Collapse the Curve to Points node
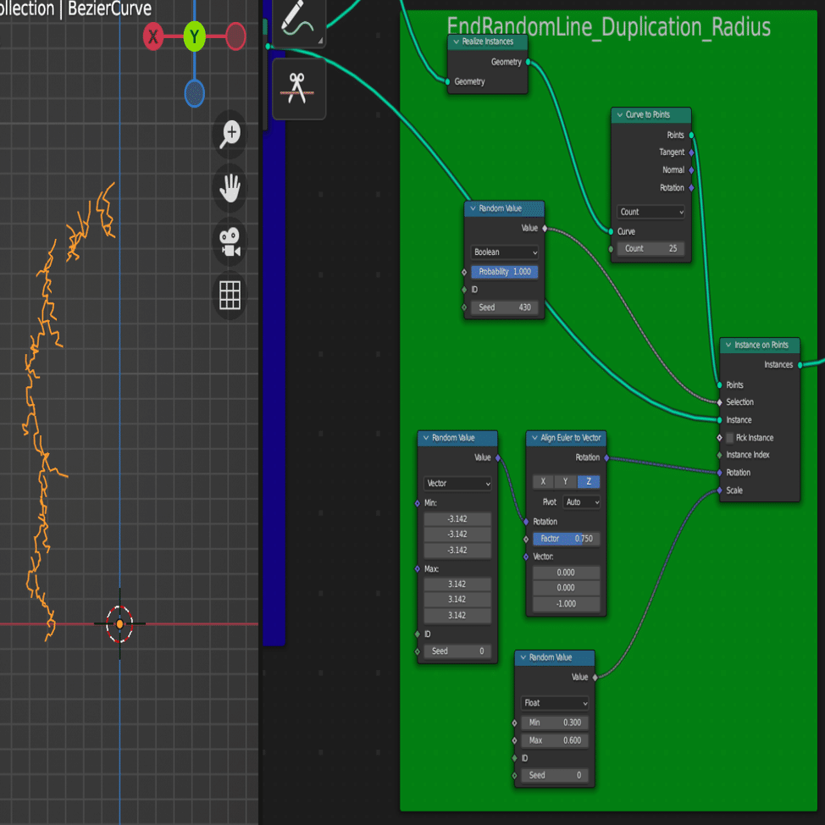Screen dimensions: 825x825 (620, 114)
